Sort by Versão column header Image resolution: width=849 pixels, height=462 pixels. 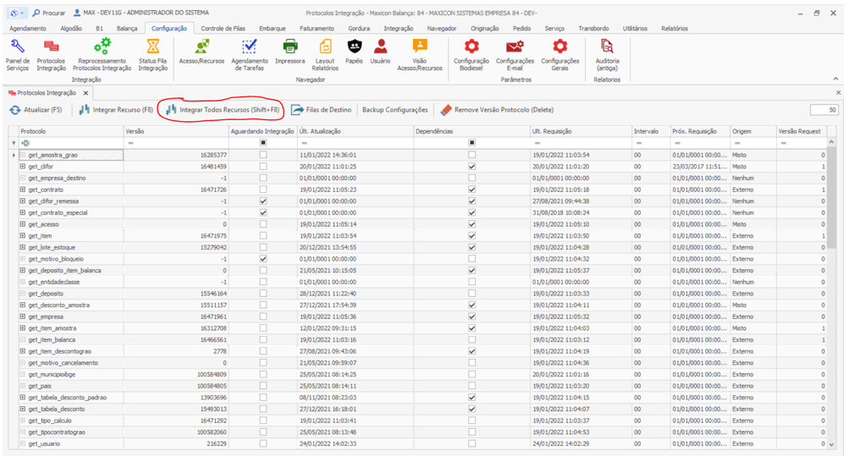pos(176,131)
